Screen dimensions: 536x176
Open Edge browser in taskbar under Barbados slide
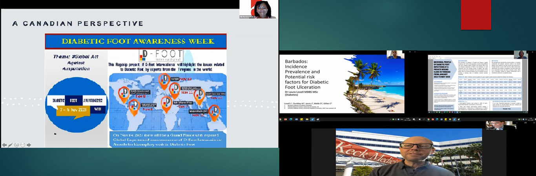click(x=291, y=119)
